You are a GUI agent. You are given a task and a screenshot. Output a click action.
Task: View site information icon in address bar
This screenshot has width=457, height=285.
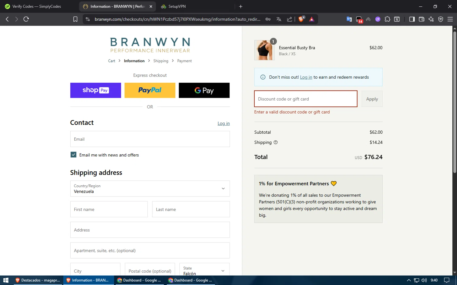tap(88, 19)
